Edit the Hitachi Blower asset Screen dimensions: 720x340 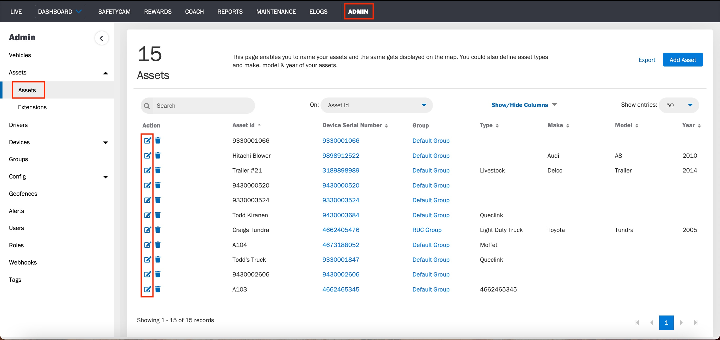pos(147,155)
